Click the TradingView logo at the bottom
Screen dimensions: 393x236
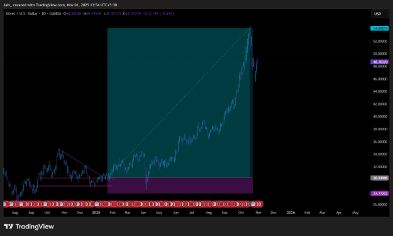tap(29, 227)
